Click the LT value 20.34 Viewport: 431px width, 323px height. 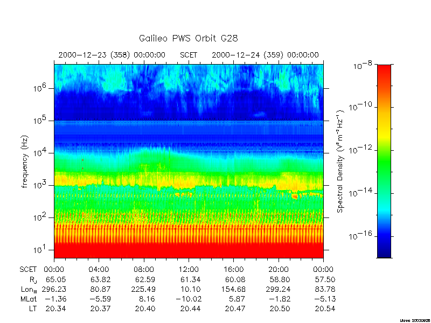56,308
